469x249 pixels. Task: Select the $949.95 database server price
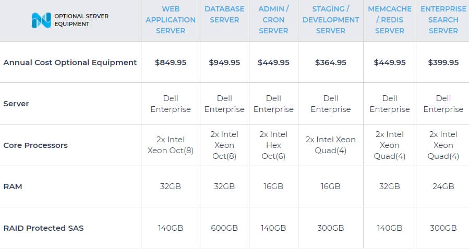coord(224,62)
